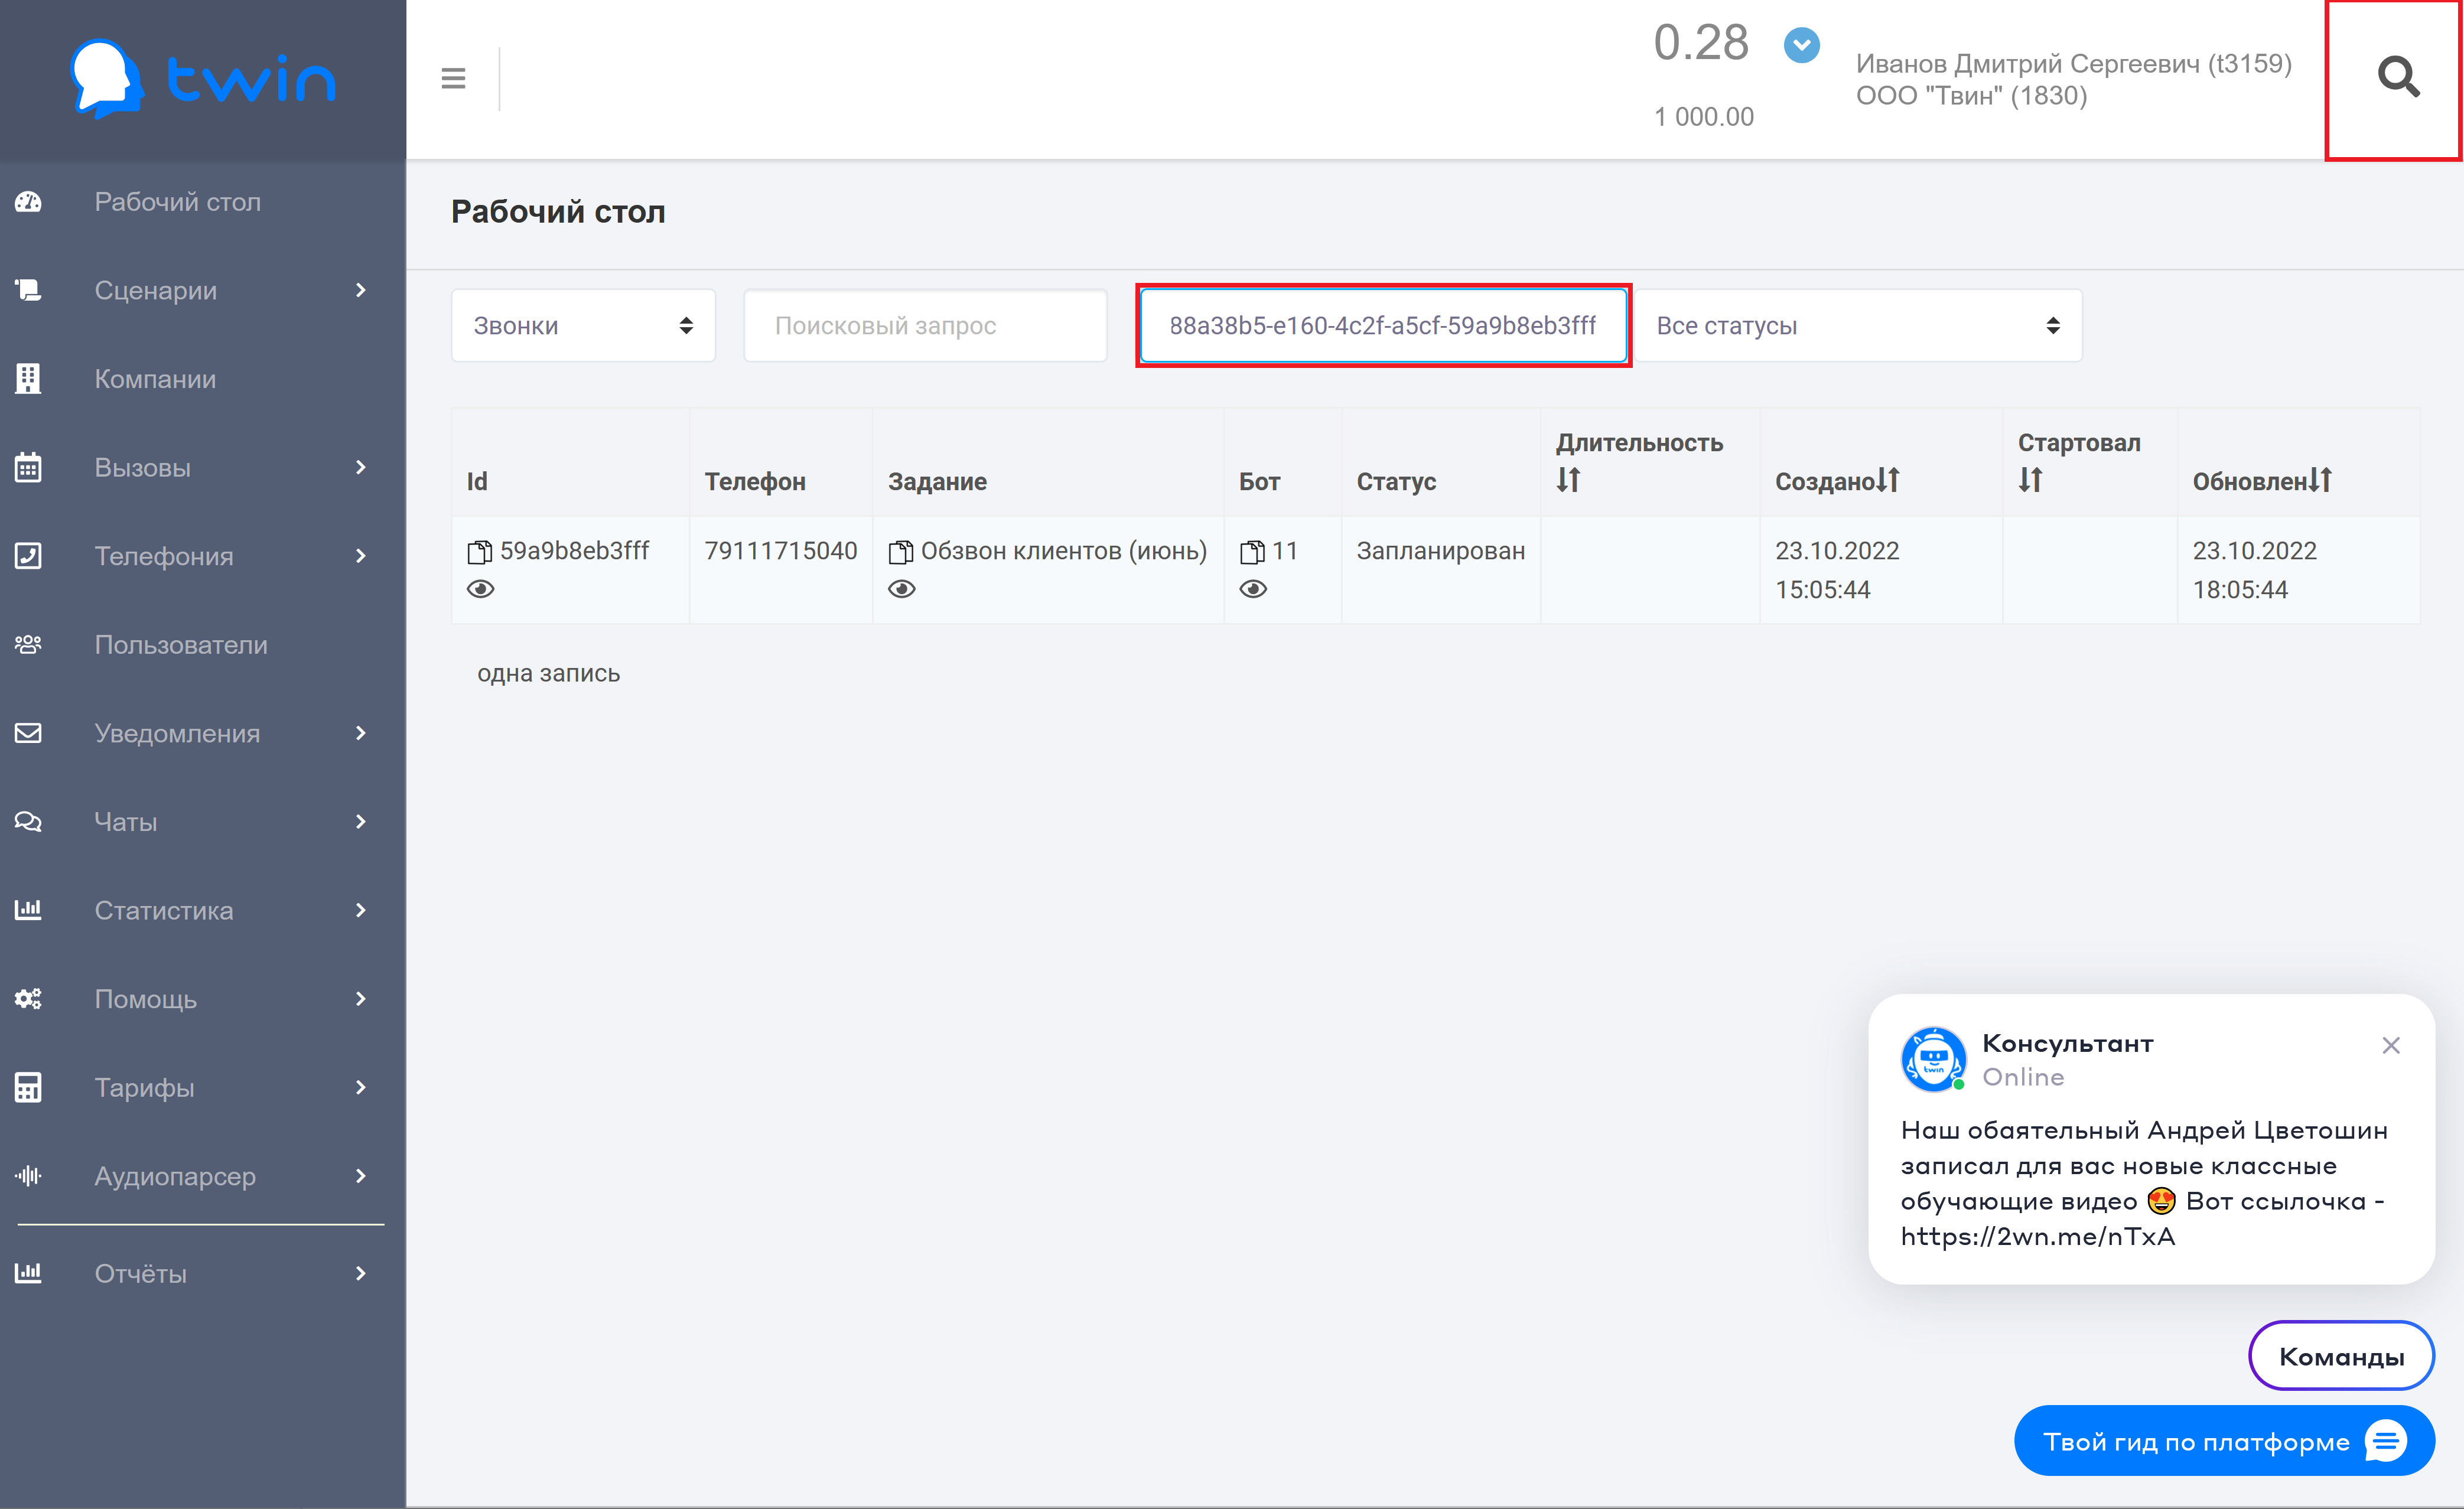Image resolution: width=2464 pixels, height=1509 pixels.
Task: Click the magnifier search icon in header
Action: tap(2397, 77)
